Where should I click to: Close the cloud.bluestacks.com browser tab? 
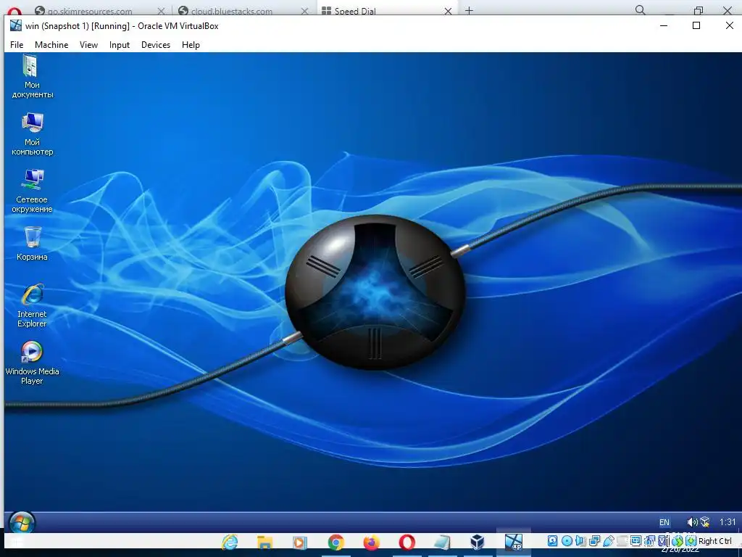tap(305, 10)
